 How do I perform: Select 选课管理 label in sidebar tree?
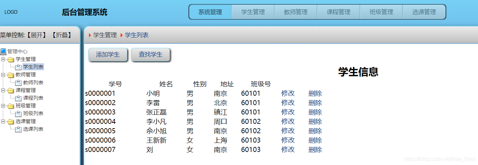point(26,121)
